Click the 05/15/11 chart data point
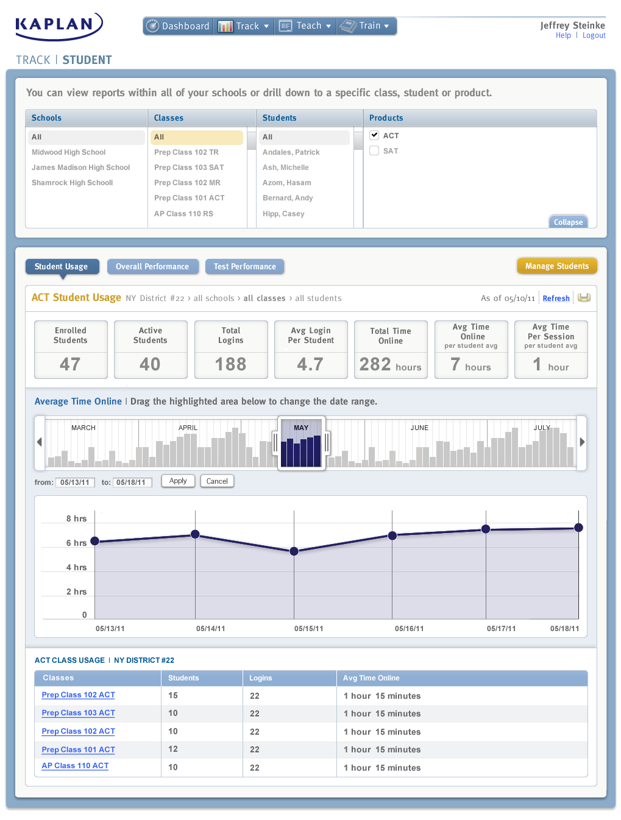 (294, 551)
